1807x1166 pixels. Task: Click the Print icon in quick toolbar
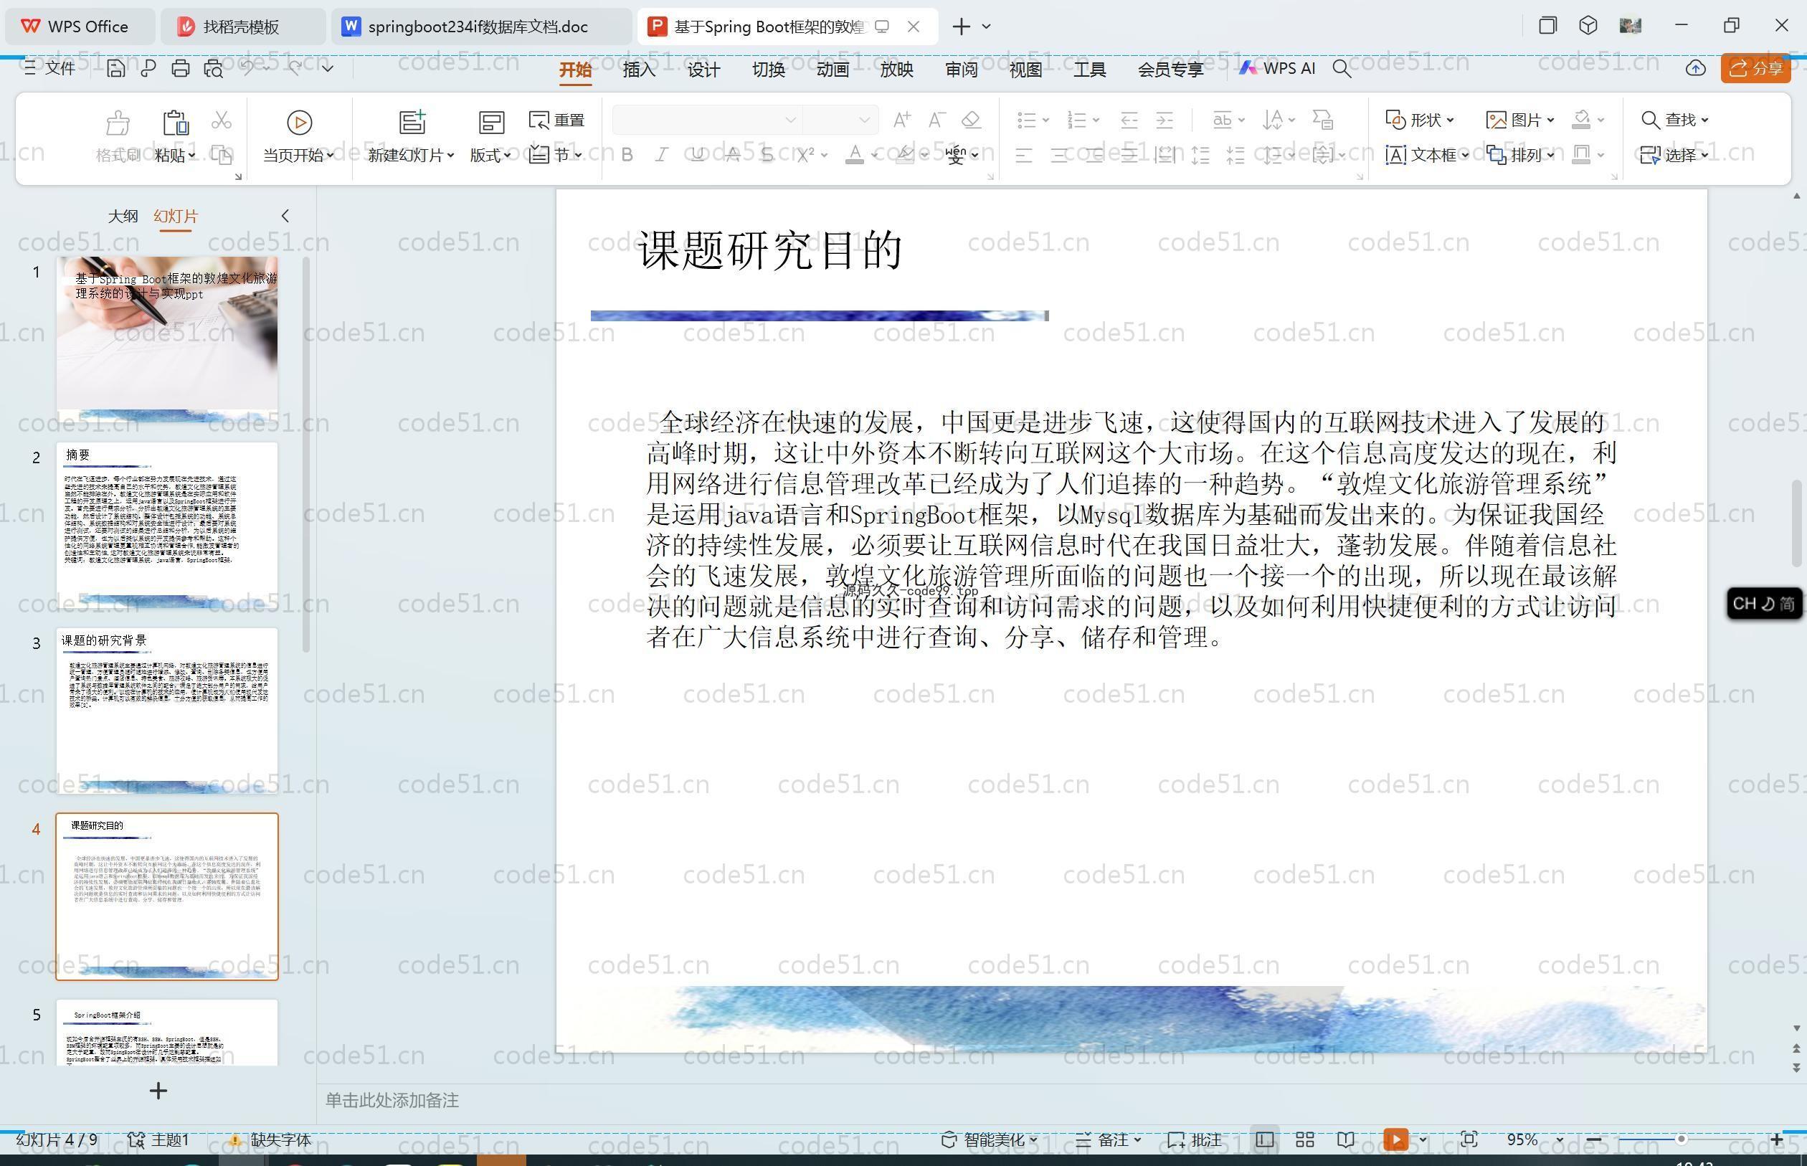[x=180, y=69]
